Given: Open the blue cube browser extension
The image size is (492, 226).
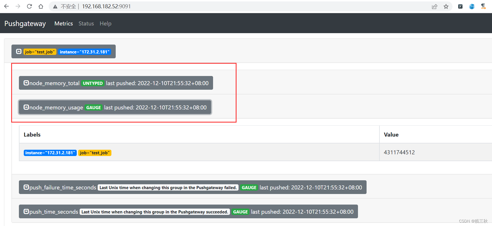Looking at the screenshot, I should [x=472, y=7].
